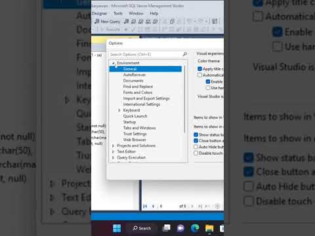Expand the Keyboard node arrow
Screen dimensions: 315x236
(119, 110)
